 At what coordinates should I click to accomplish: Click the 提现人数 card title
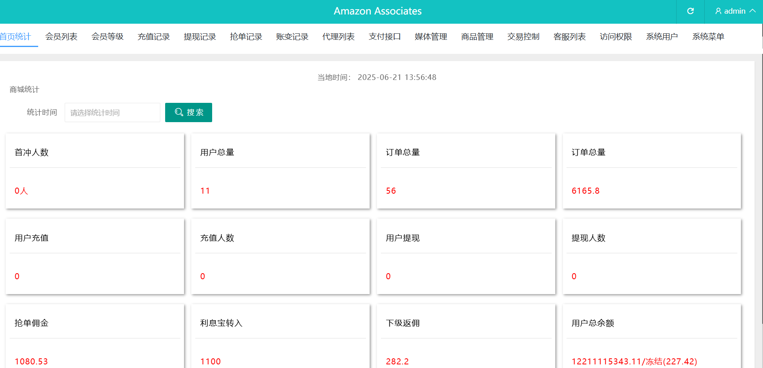[x=588, y=238]
